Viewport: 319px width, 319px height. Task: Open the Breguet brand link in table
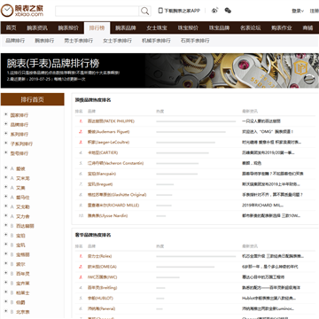coord(100,184)
